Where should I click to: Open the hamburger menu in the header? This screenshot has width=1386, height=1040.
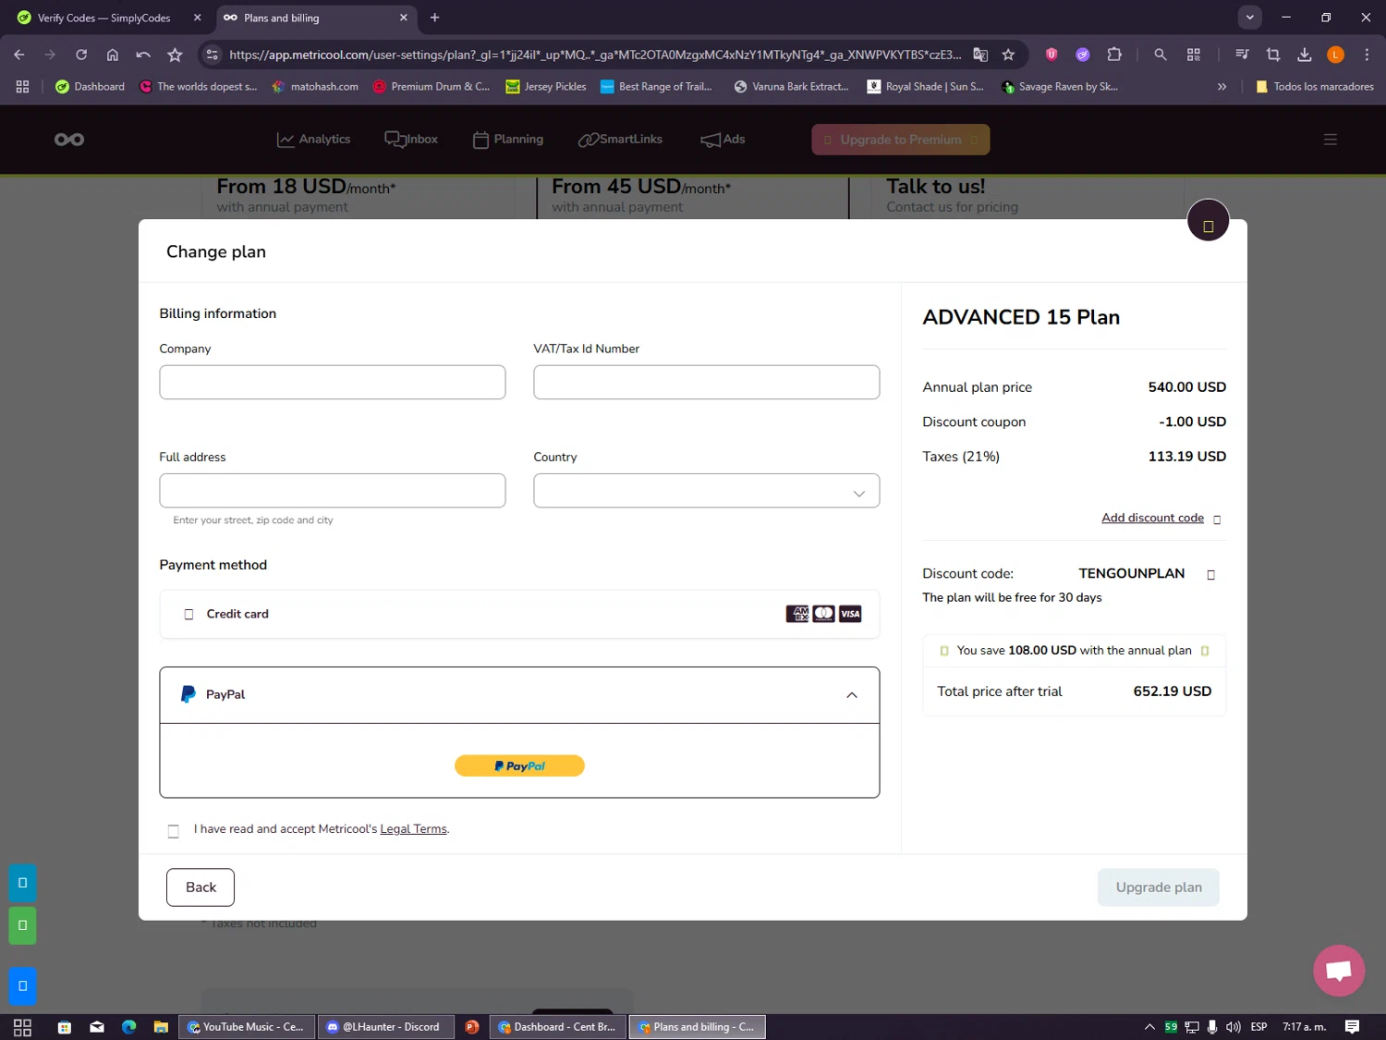coord(1331,140)
